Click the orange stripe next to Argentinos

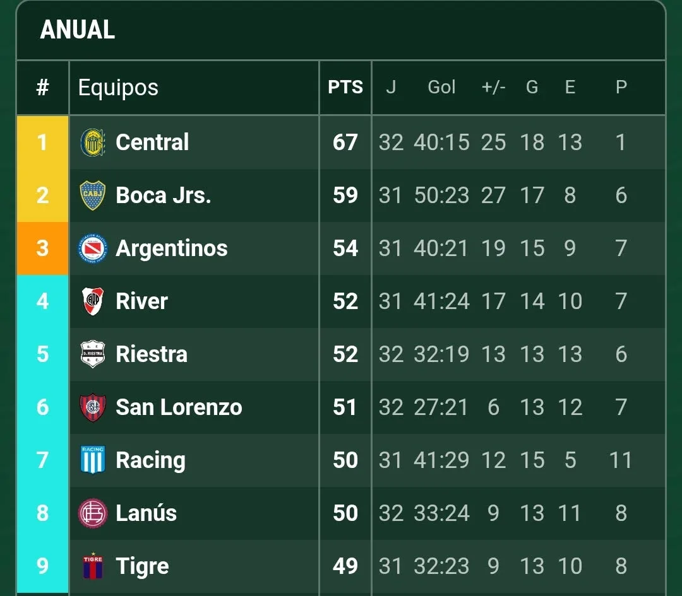tap(42, 248)
